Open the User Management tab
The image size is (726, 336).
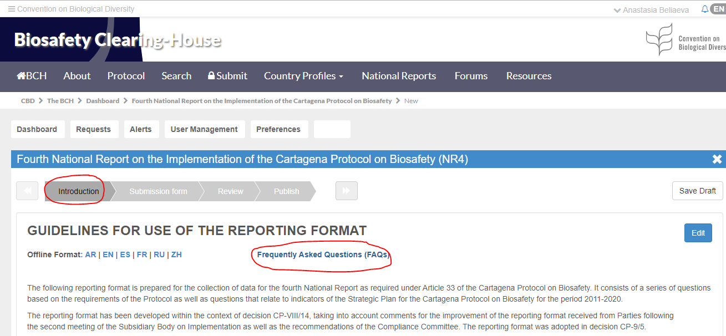coord(204,129)
